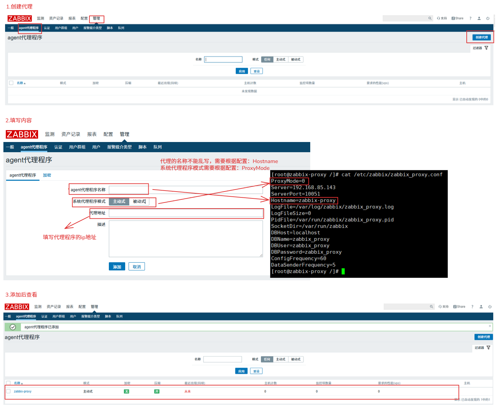Open 支持 support link in step 1 header
The width and height of the screenshot is (498, 408).
(x=442, y=18)
